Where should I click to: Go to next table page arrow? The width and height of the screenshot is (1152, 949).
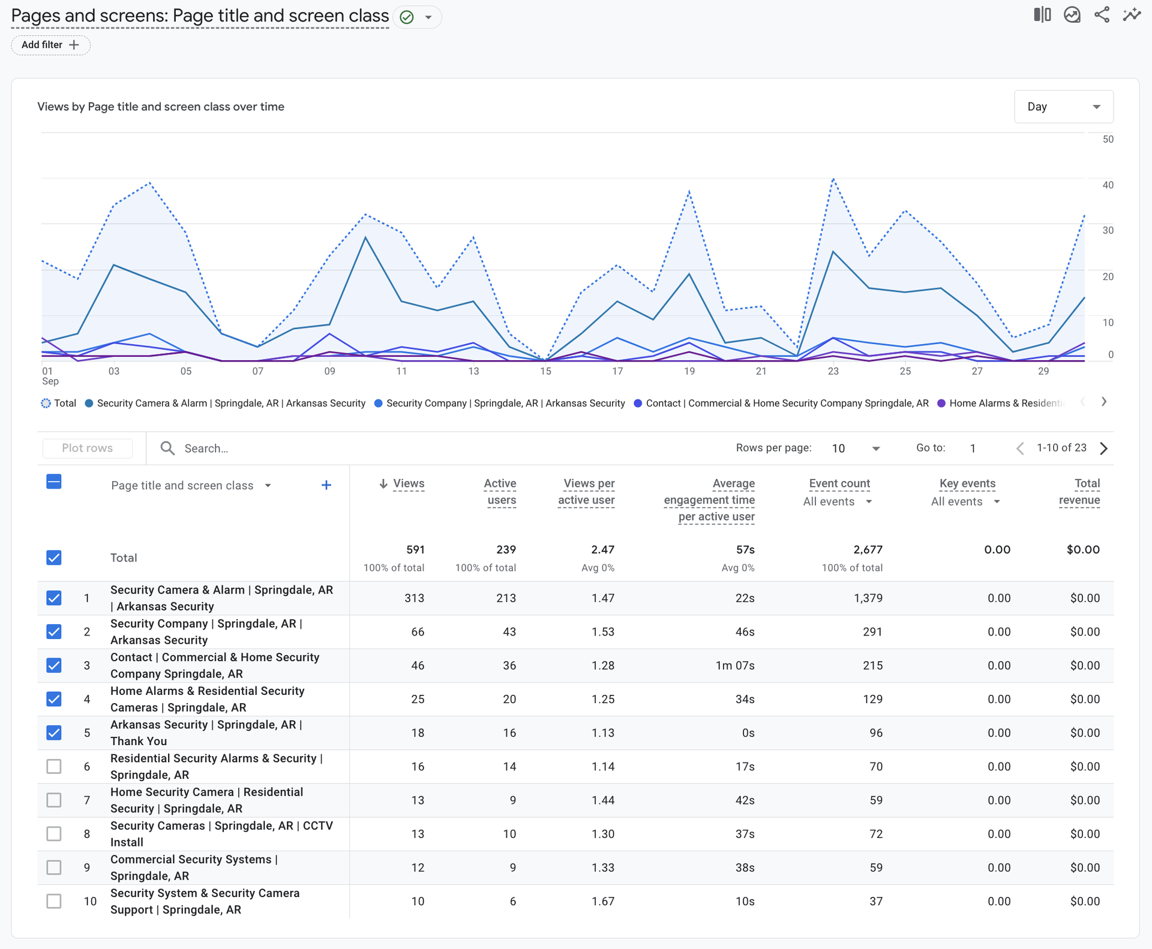click(x=1103, y=448)
